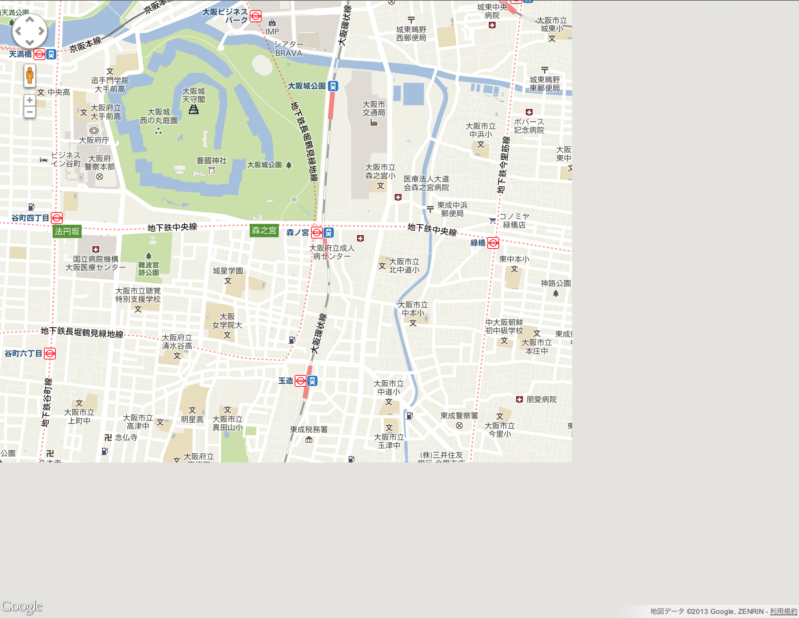Screen dimensions: 799x618
Task: Click the コノミヤ shopping cart icon
Action: (493, 221)
